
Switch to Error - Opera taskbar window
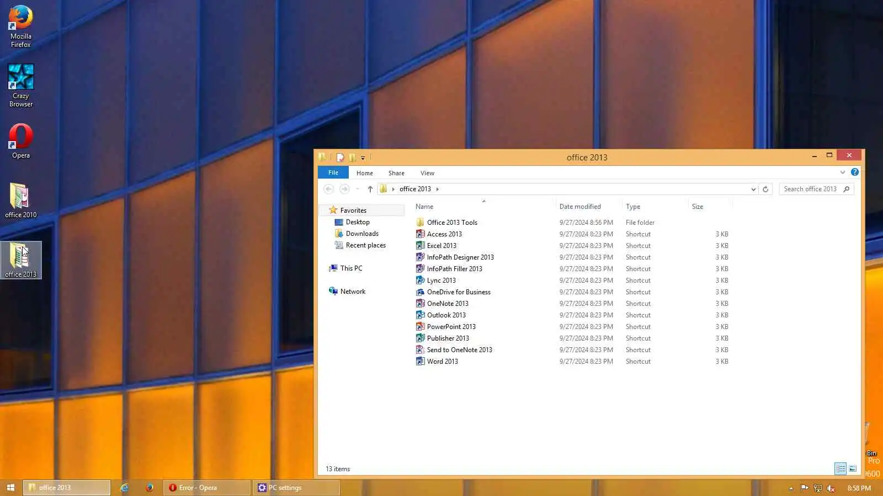coord(207,488)
